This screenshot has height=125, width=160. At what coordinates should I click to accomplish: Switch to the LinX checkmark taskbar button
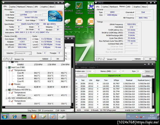pos(53,116)
